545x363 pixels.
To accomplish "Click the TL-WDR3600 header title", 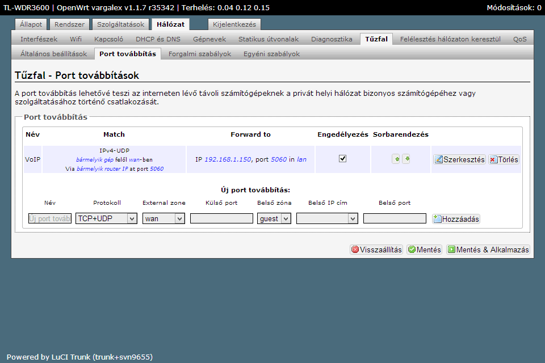I will point(26,7).
